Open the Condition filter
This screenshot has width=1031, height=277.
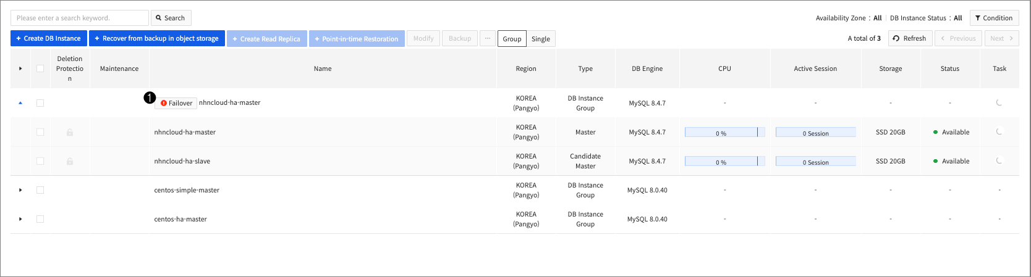tap(994, 18)
